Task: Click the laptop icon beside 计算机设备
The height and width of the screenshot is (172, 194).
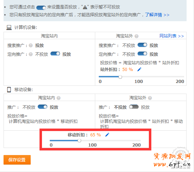Action: point(9,28)
